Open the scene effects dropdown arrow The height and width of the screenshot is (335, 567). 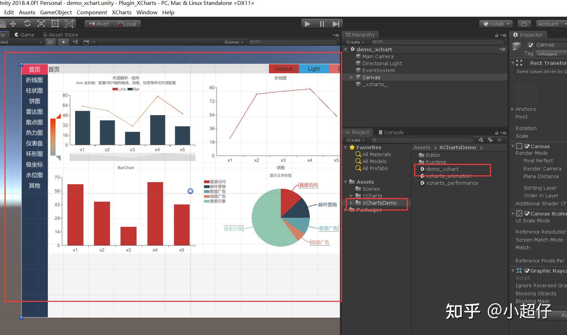coord(94,42)
